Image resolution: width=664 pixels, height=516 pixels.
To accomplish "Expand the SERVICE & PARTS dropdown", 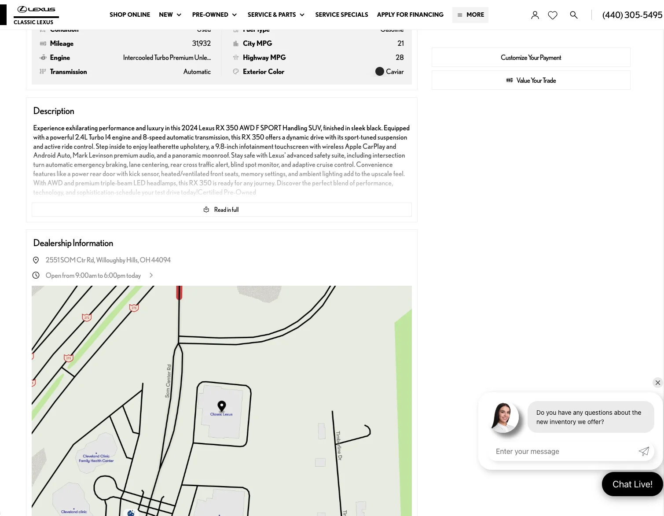I will tap(276, 15).
